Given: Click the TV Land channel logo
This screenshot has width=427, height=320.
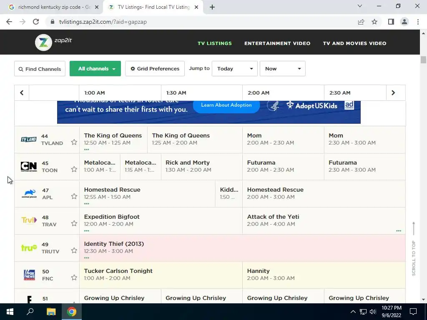Looking at the screenshot, I should [29, 139].
